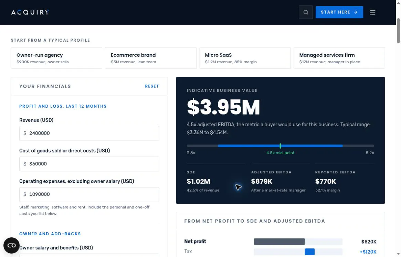The image size is (401, 257).
Task: Click 'Start from a typical profile' heading
Action: (50, 40)
